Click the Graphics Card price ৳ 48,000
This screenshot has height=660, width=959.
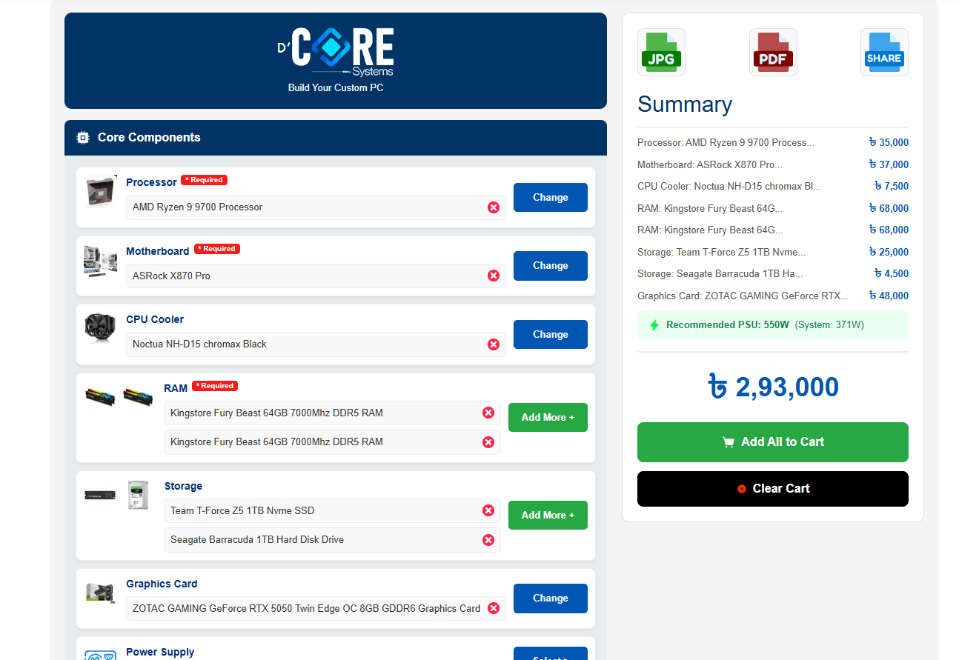tap(889, 296)
